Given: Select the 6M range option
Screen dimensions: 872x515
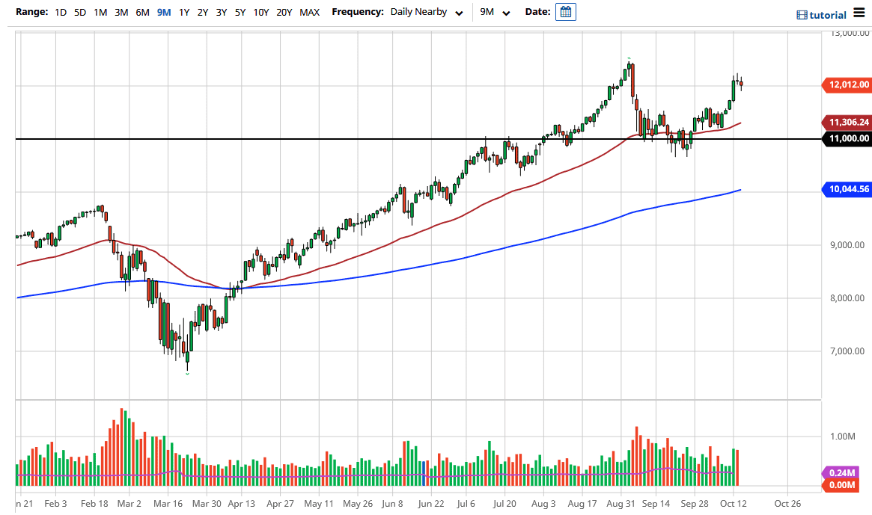Looking at the screenshot, I should pyautogui.click(x=142, y=12).
